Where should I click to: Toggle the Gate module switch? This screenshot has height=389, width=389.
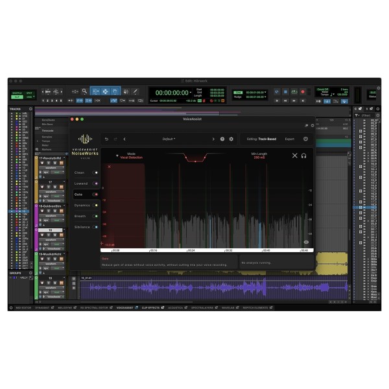point(95,194)
